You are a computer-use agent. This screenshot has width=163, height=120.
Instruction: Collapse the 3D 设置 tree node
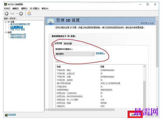click(6, 22)
